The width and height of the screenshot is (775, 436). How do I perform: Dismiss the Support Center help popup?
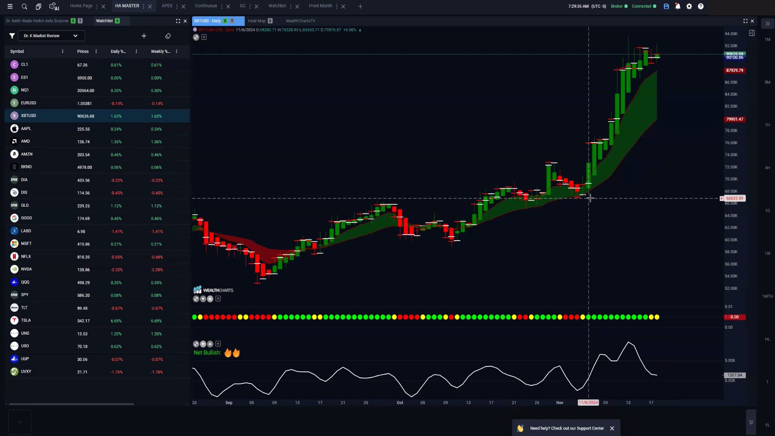(612, 428)
